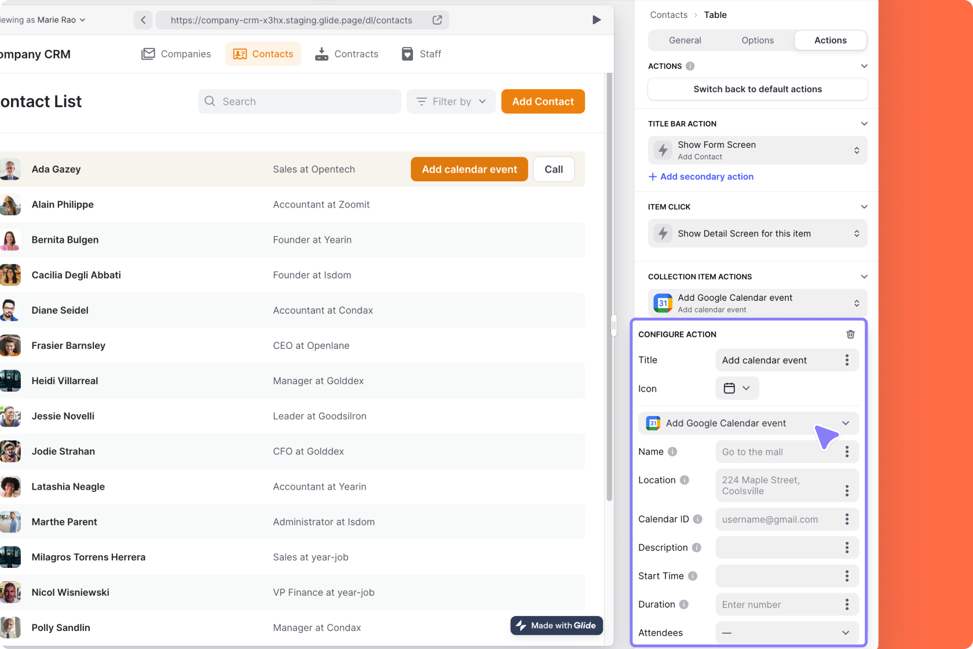The height and width of the screenshot is (649, 973).
Task: Expand the Icon dropdown chevron
Action: coord(747,388)
